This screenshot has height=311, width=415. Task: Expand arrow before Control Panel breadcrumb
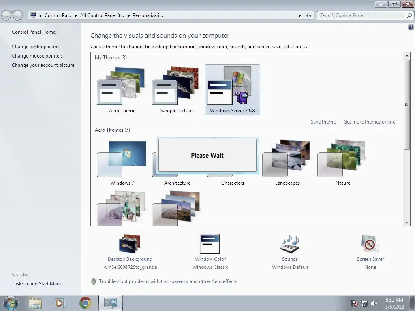coord(41,16)
